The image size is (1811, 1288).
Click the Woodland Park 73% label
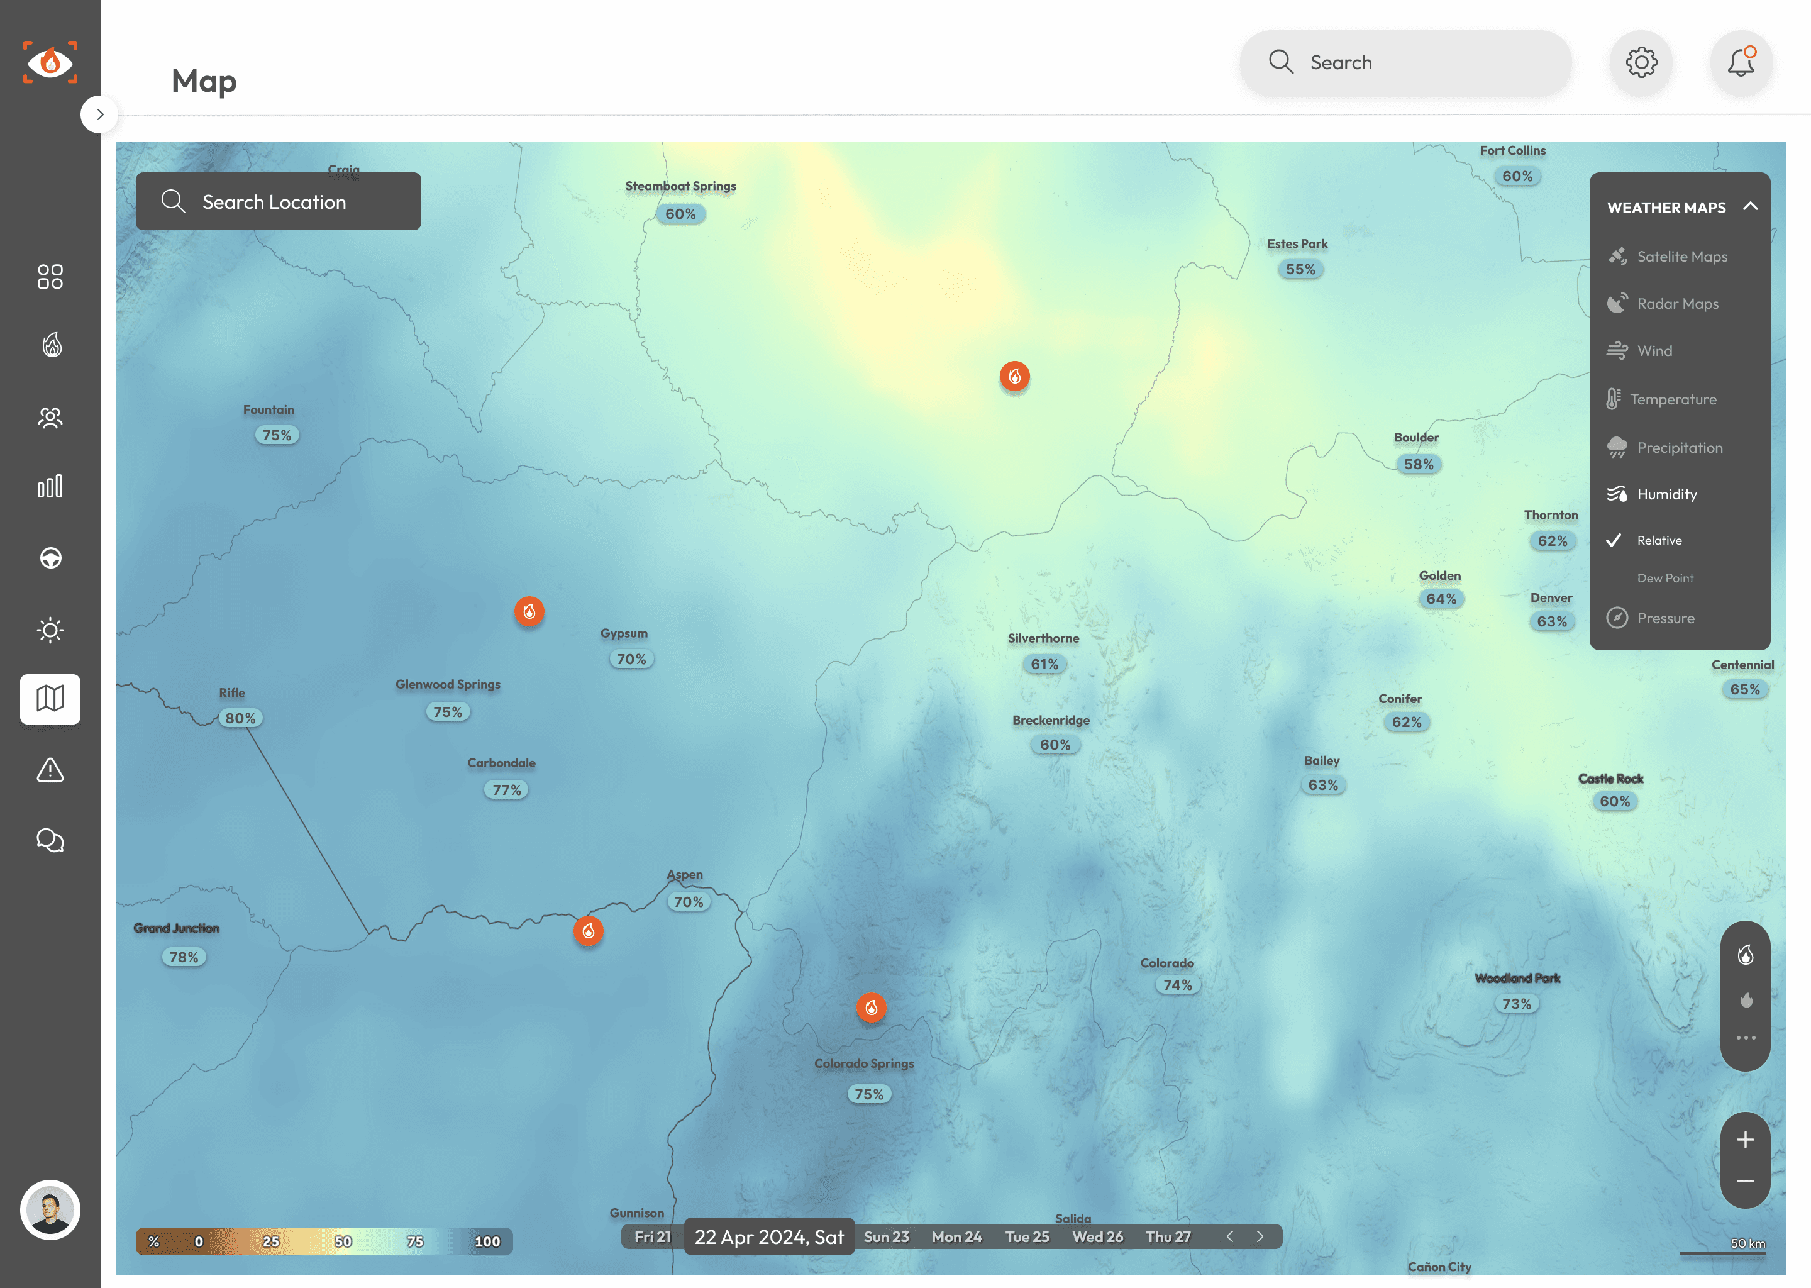1517,1003
